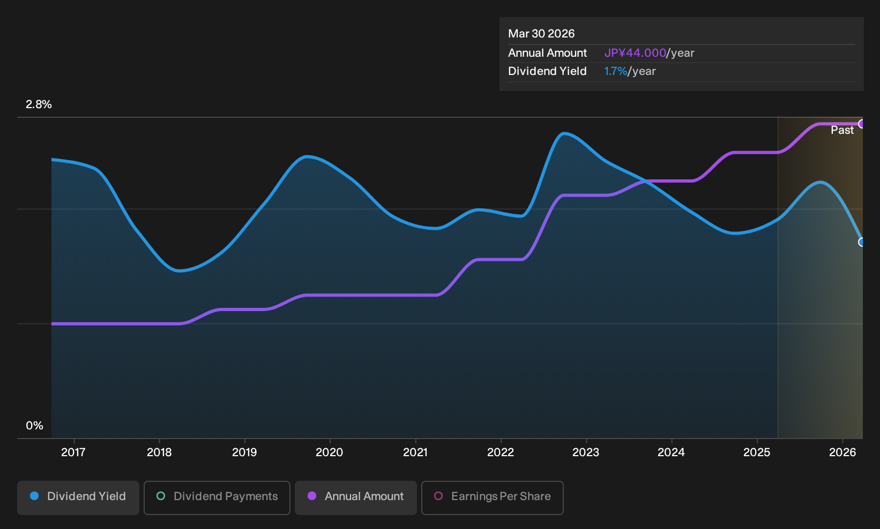
Task: Toggle the Annual Amount series
Action: [356, 497]
